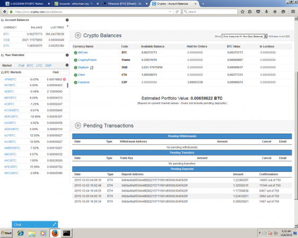Open the bookmarks list clipboard icon
This screenshot has height=238, width=298.
250,12
